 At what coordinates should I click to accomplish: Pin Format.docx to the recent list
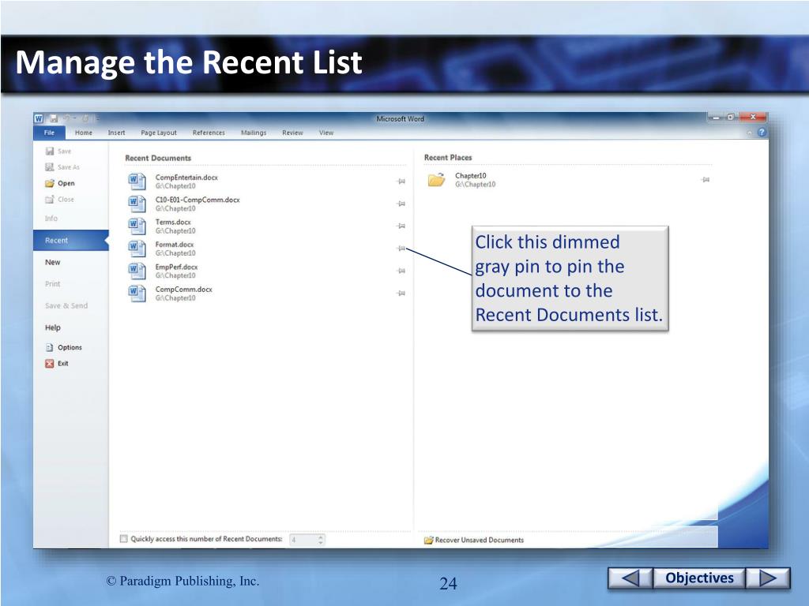pyautogui.click(x=401, y=249)
